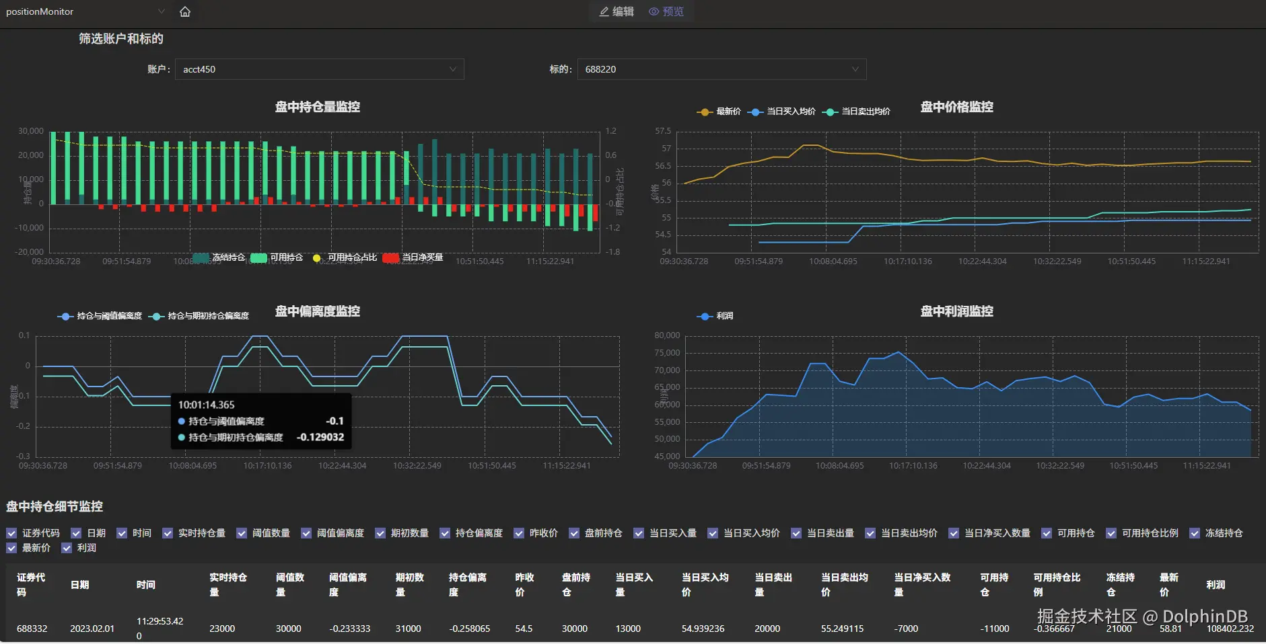Go to the home icon

coord(185,11)
